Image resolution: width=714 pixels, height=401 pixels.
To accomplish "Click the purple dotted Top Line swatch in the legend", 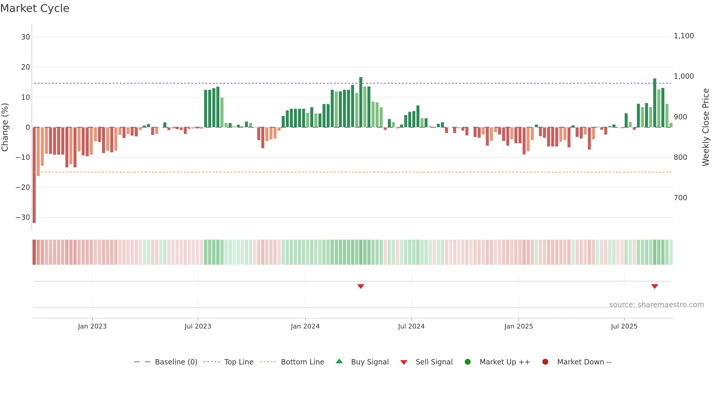I will point(212,362).
